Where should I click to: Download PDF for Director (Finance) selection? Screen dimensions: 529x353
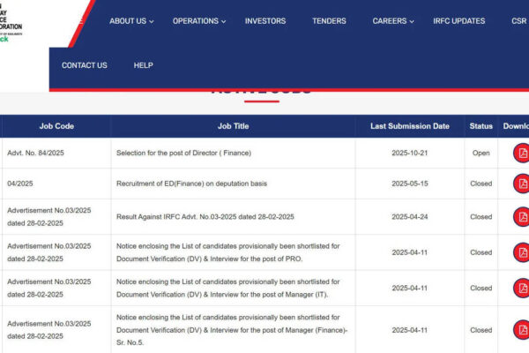[522, 153]
